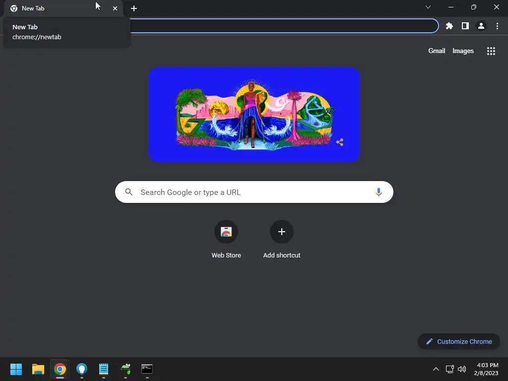The height and width of the screenshot is (381, 508).
Task: Show hidden system tray icons
Action: tap(436, 369)
